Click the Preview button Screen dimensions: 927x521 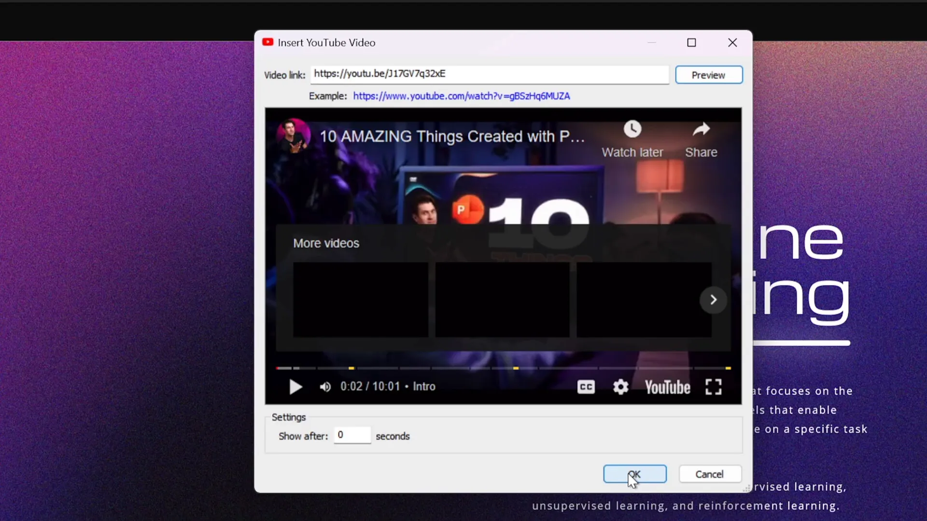click(x=708, y=75)
